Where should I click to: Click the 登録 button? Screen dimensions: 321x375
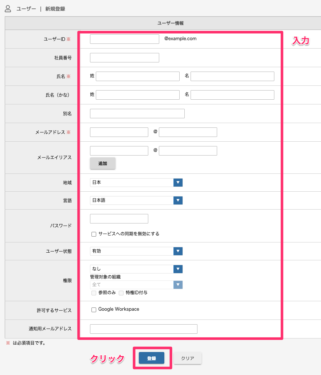click(152, 358)
